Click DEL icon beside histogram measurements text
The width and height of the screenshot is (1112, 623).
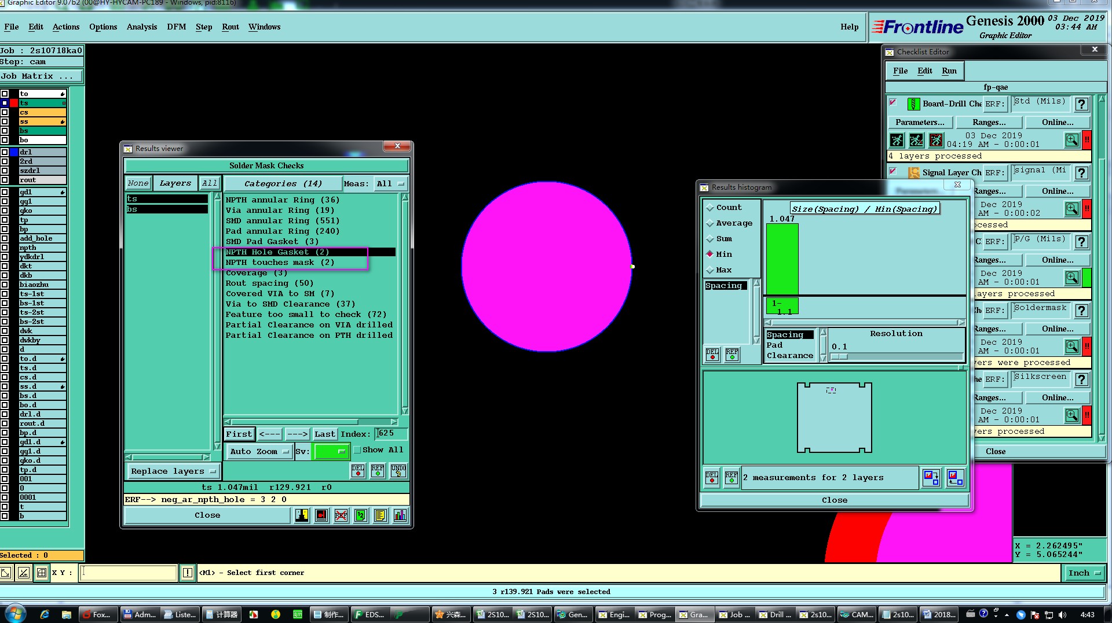click(x=712, y=477)
